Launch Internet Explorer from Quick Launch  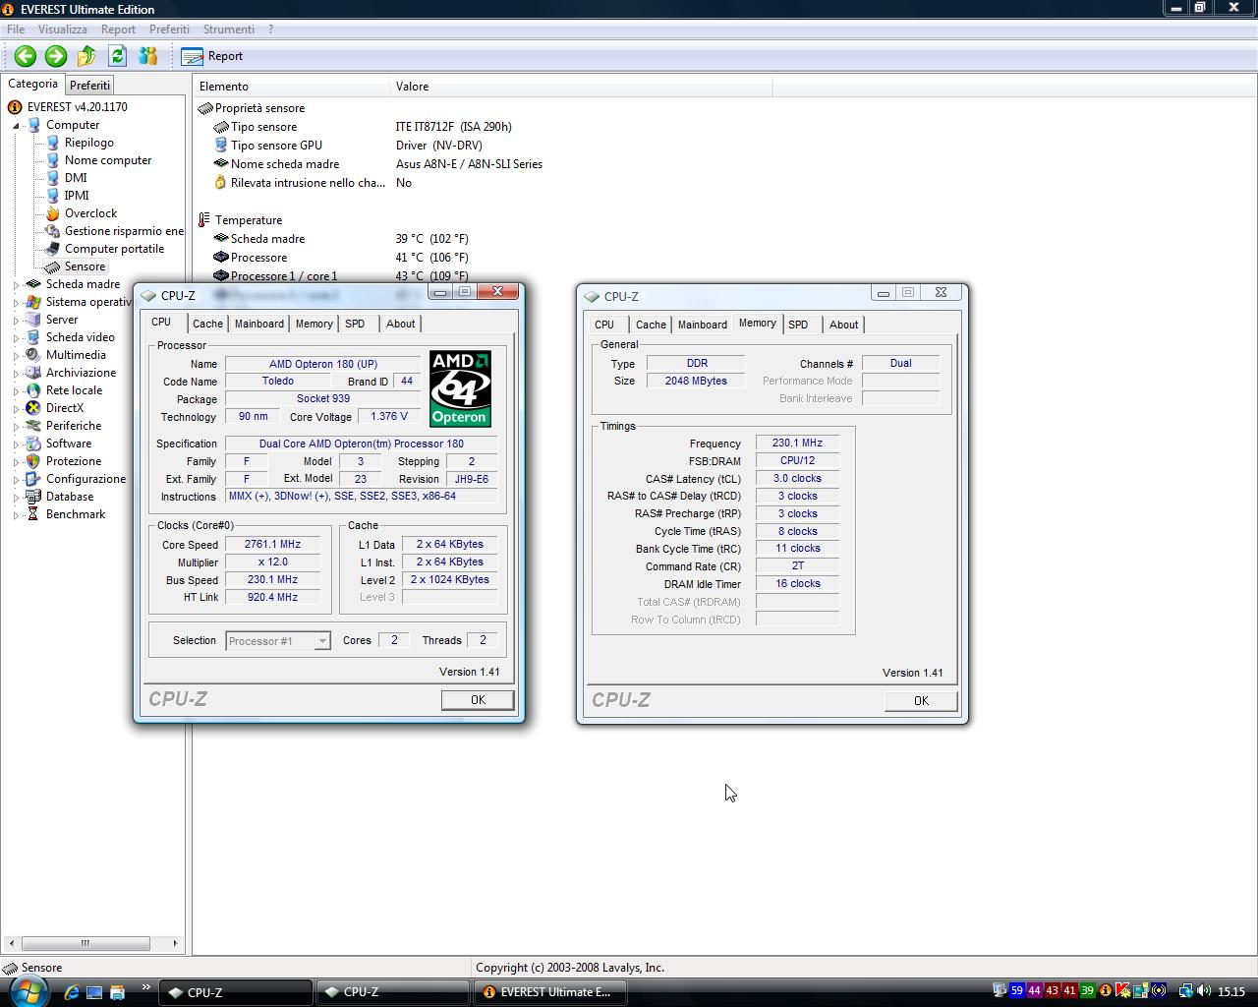[x=71, y=992]
